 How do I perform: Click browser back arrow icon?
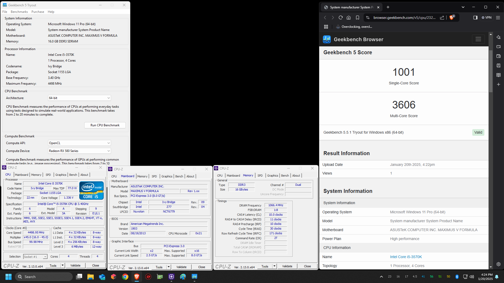325,18
